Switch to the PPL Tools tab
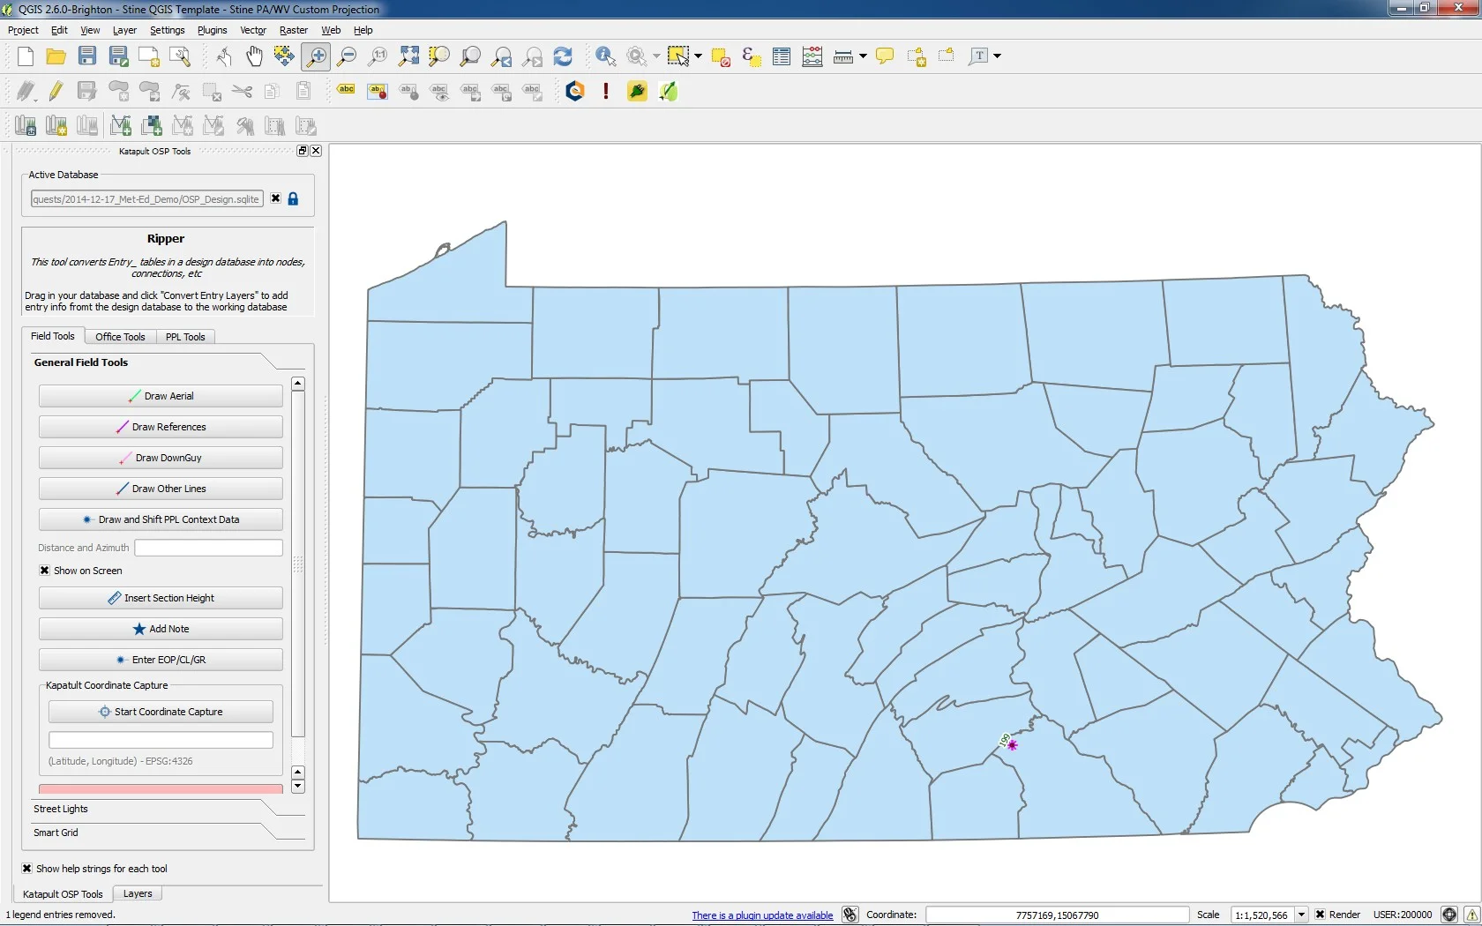This screenshot has width=1482, height=926. 185,337
